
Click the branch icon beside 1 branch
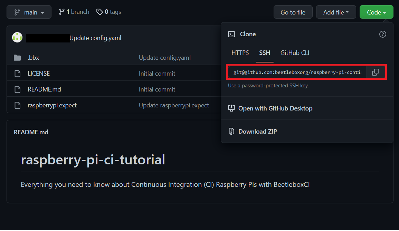click(61, 12)
